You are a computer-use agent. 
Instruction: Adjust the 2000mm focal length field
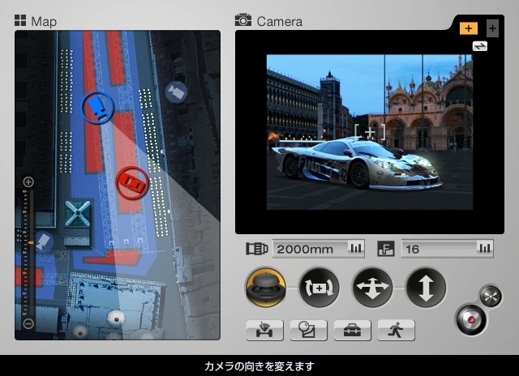pos(319,249)
